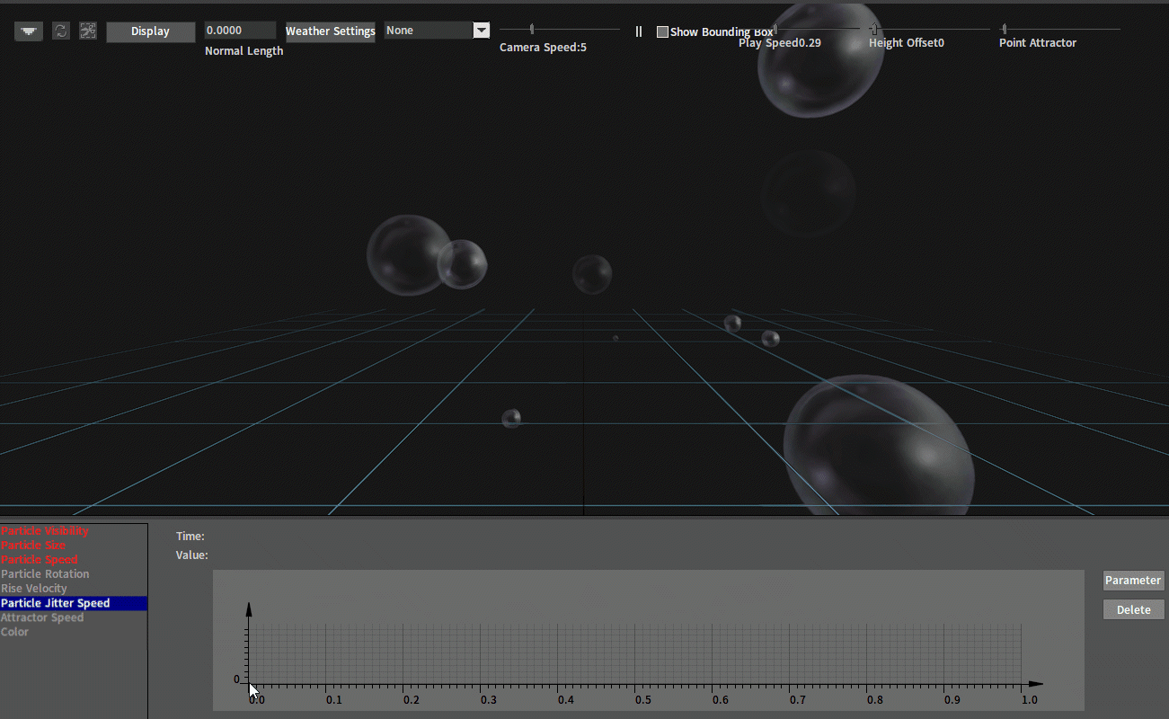Select Color in the curve list
Viewport: 1169px width, 719px height.
pos(74,632)
